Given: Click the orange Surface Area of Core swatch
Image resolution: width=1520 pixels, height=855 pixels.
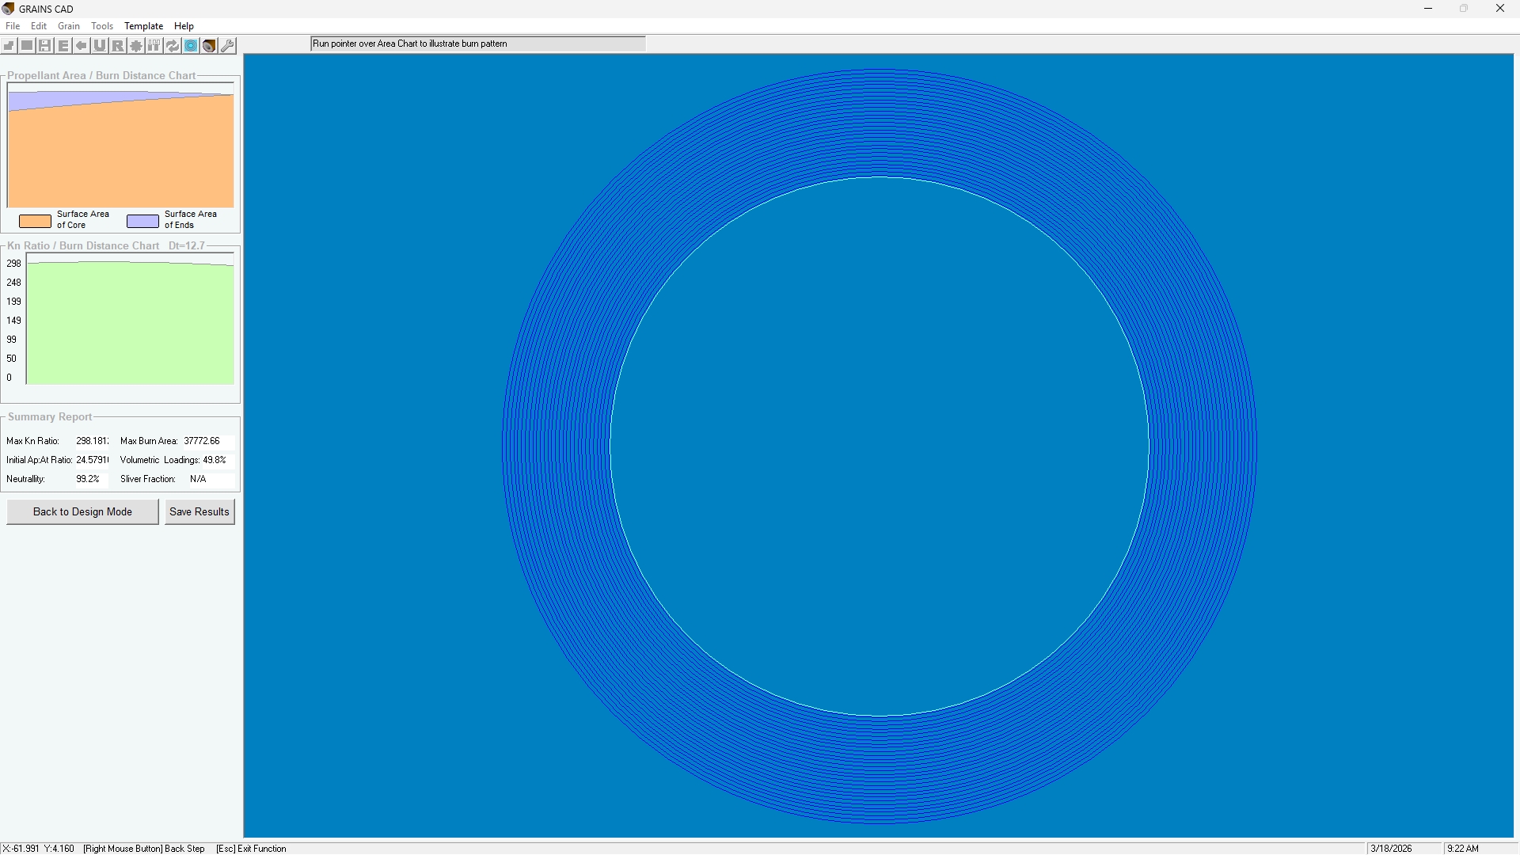Looking at the screenshot, I should (35, 221).
